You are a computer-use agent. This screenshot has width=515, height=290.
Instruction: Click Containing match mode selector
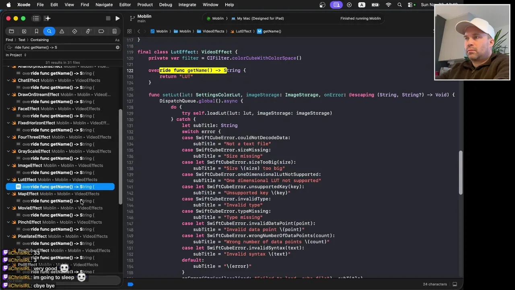coord(39,40)
